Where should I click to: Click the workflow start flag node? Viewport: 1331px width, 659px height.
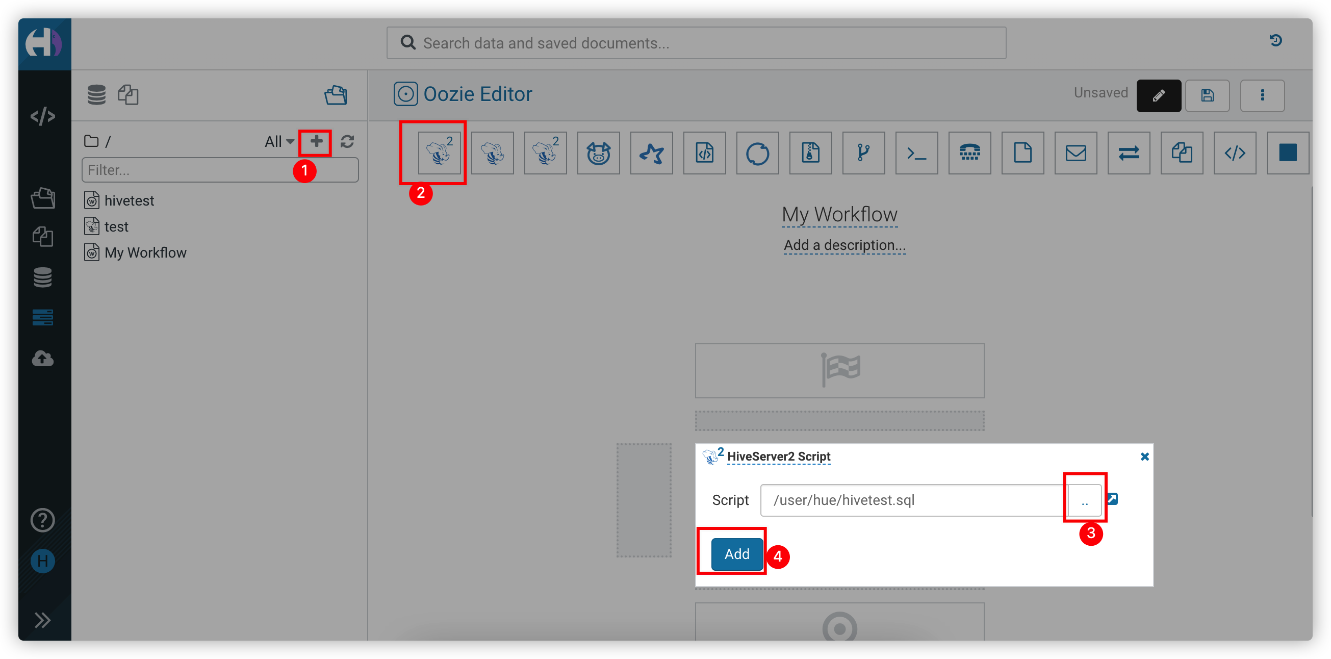[839, 371]
